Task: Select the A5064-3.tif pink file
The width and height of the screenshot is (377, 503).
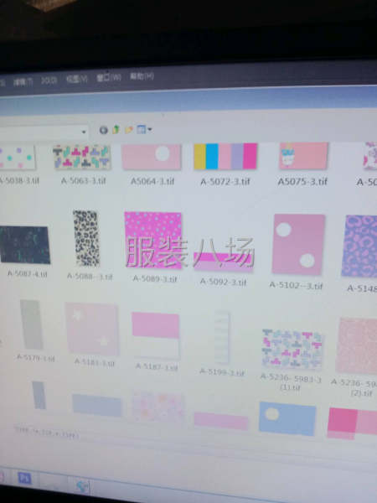Action: (x=152, y=157)
